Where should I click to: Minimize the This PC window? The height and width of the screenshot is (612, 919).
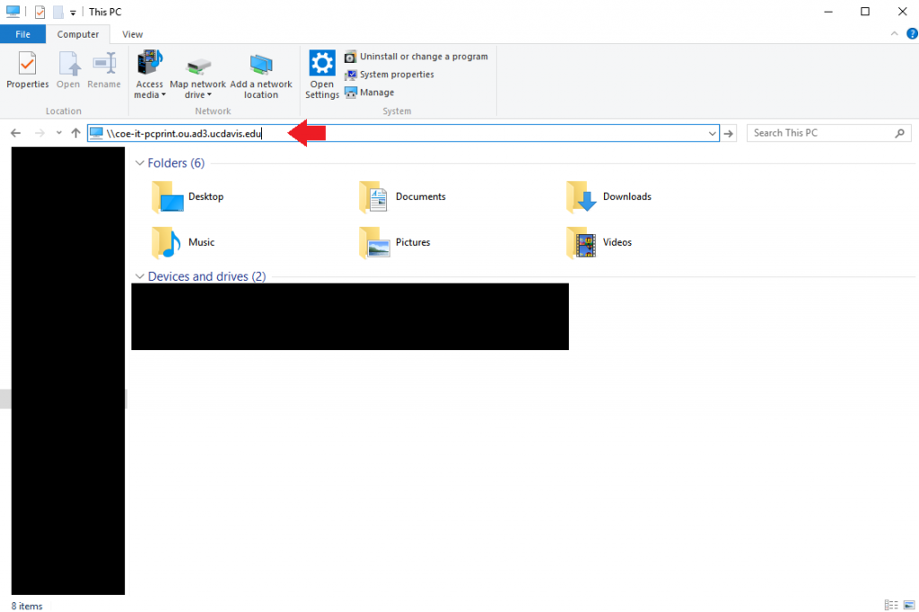click(x=828, y=12)
